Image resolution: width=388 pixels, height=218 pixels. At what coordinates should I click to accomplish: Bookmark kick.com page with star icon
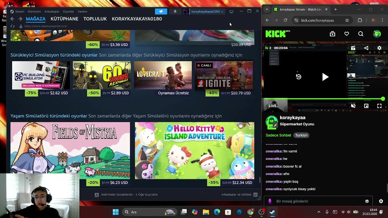coord(347,20)
